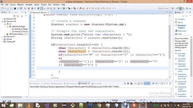The height and width of the screenshot is (108, 193).
Task: Open Package Explorer view menu arrow
Action: [26, 16]
